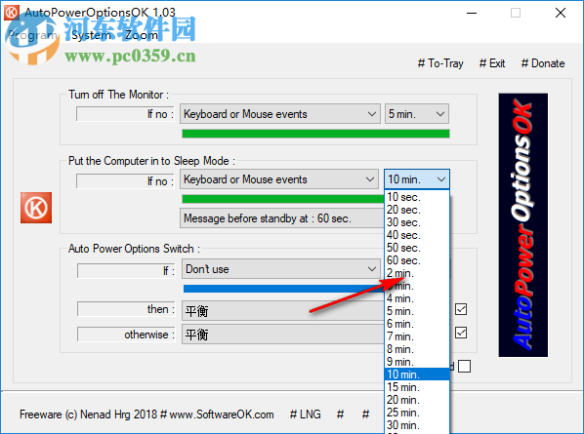This screenshot has height=434, width=584.
Task: Click the sleep mode green progress bar
Action: pyautogui.click(x=283, y=199)
